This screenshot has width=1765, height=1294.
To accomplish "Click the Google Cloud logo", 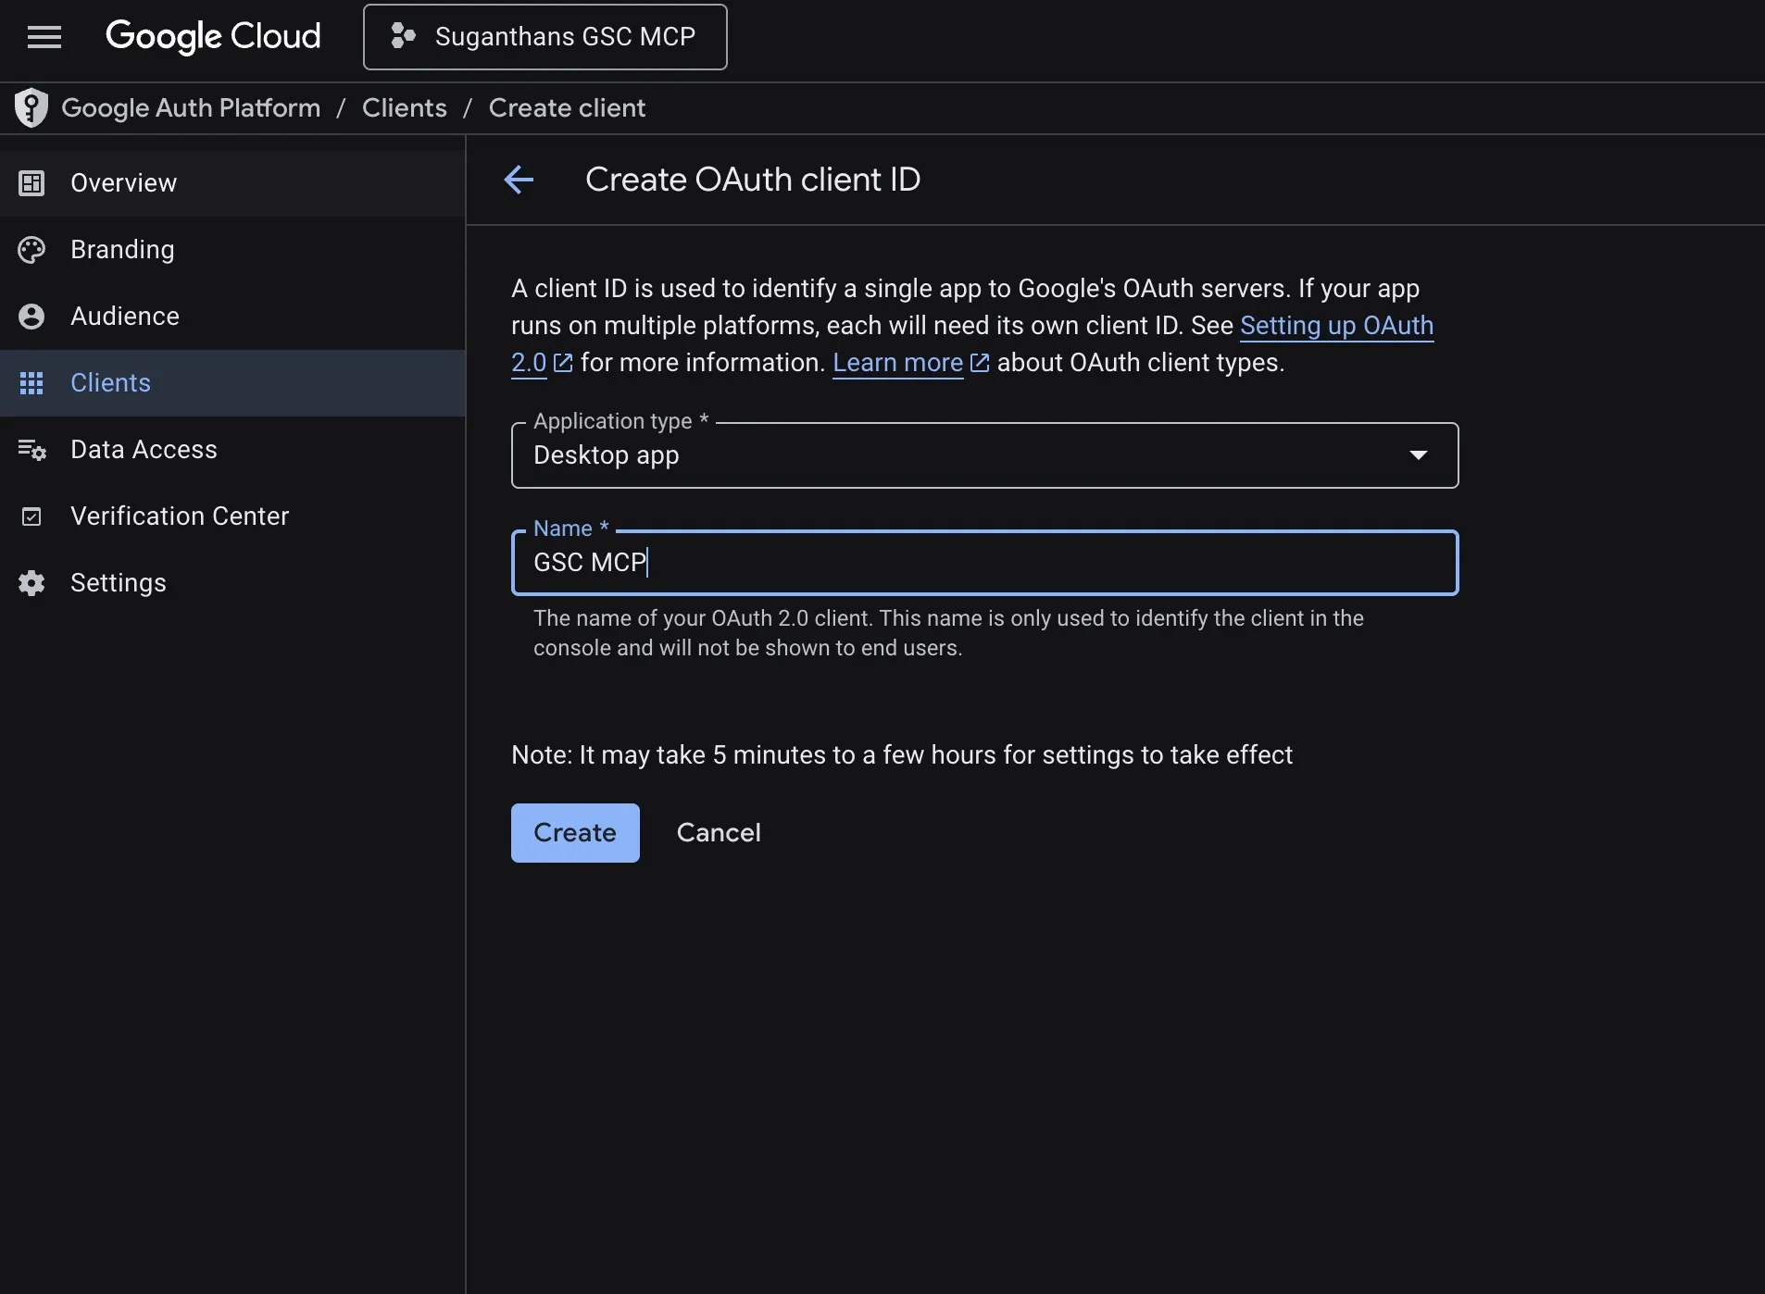I will [213, 37].
